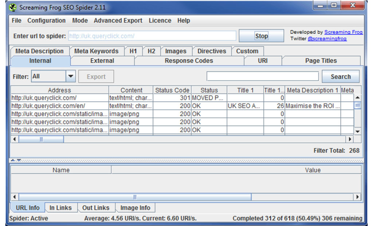This screenshot has height=226, width=373.
Task: Select the http://uk.queryclick.com/ row address
Action: coord(59,98)
